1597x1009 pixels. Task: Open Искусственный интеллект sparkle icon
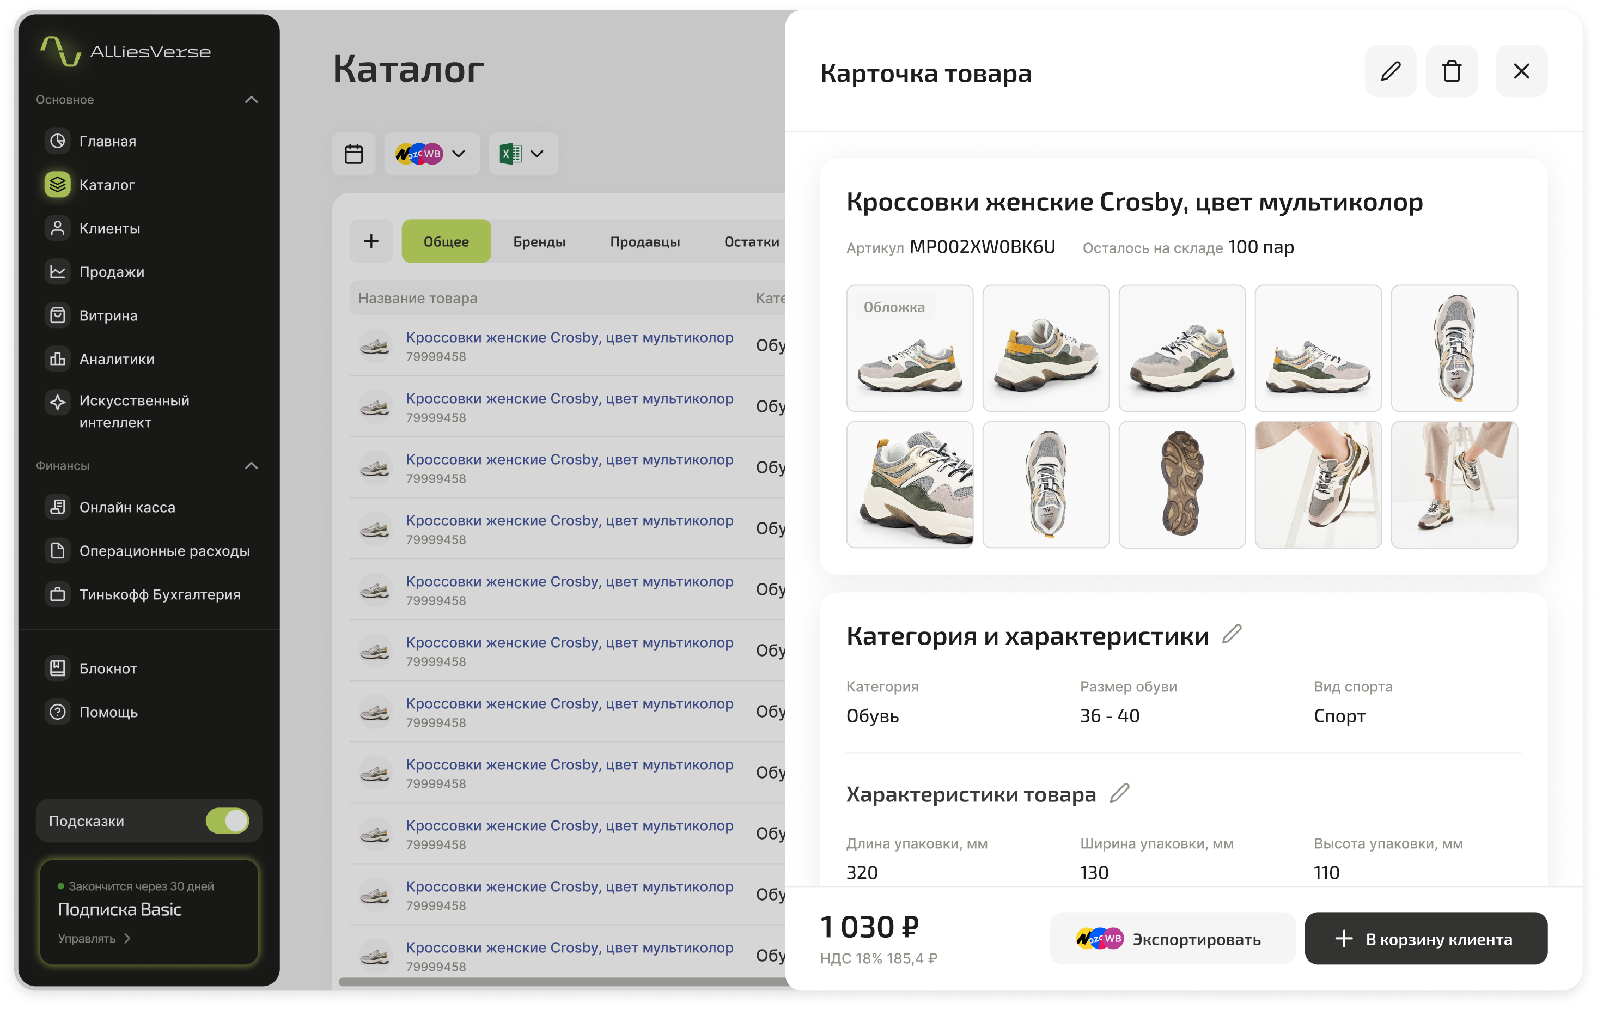58,402
